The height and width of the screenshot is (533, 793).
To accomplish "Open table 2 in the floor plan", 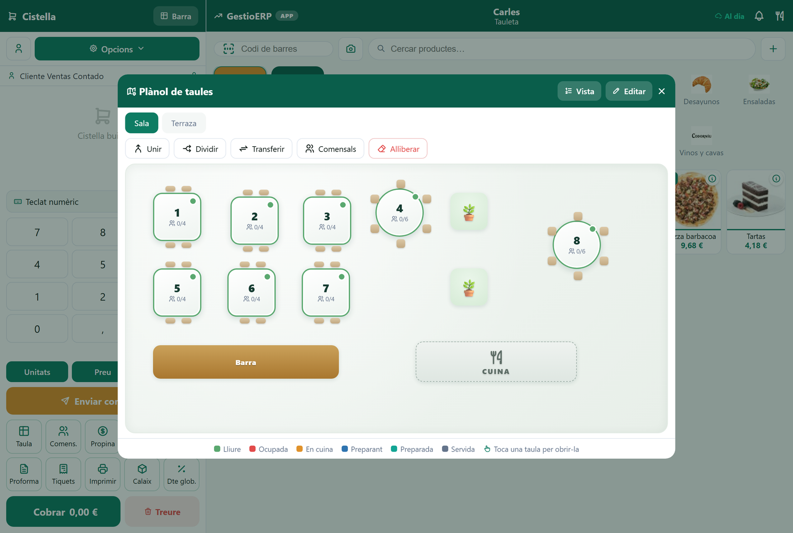I will click(x=255, y=221).
